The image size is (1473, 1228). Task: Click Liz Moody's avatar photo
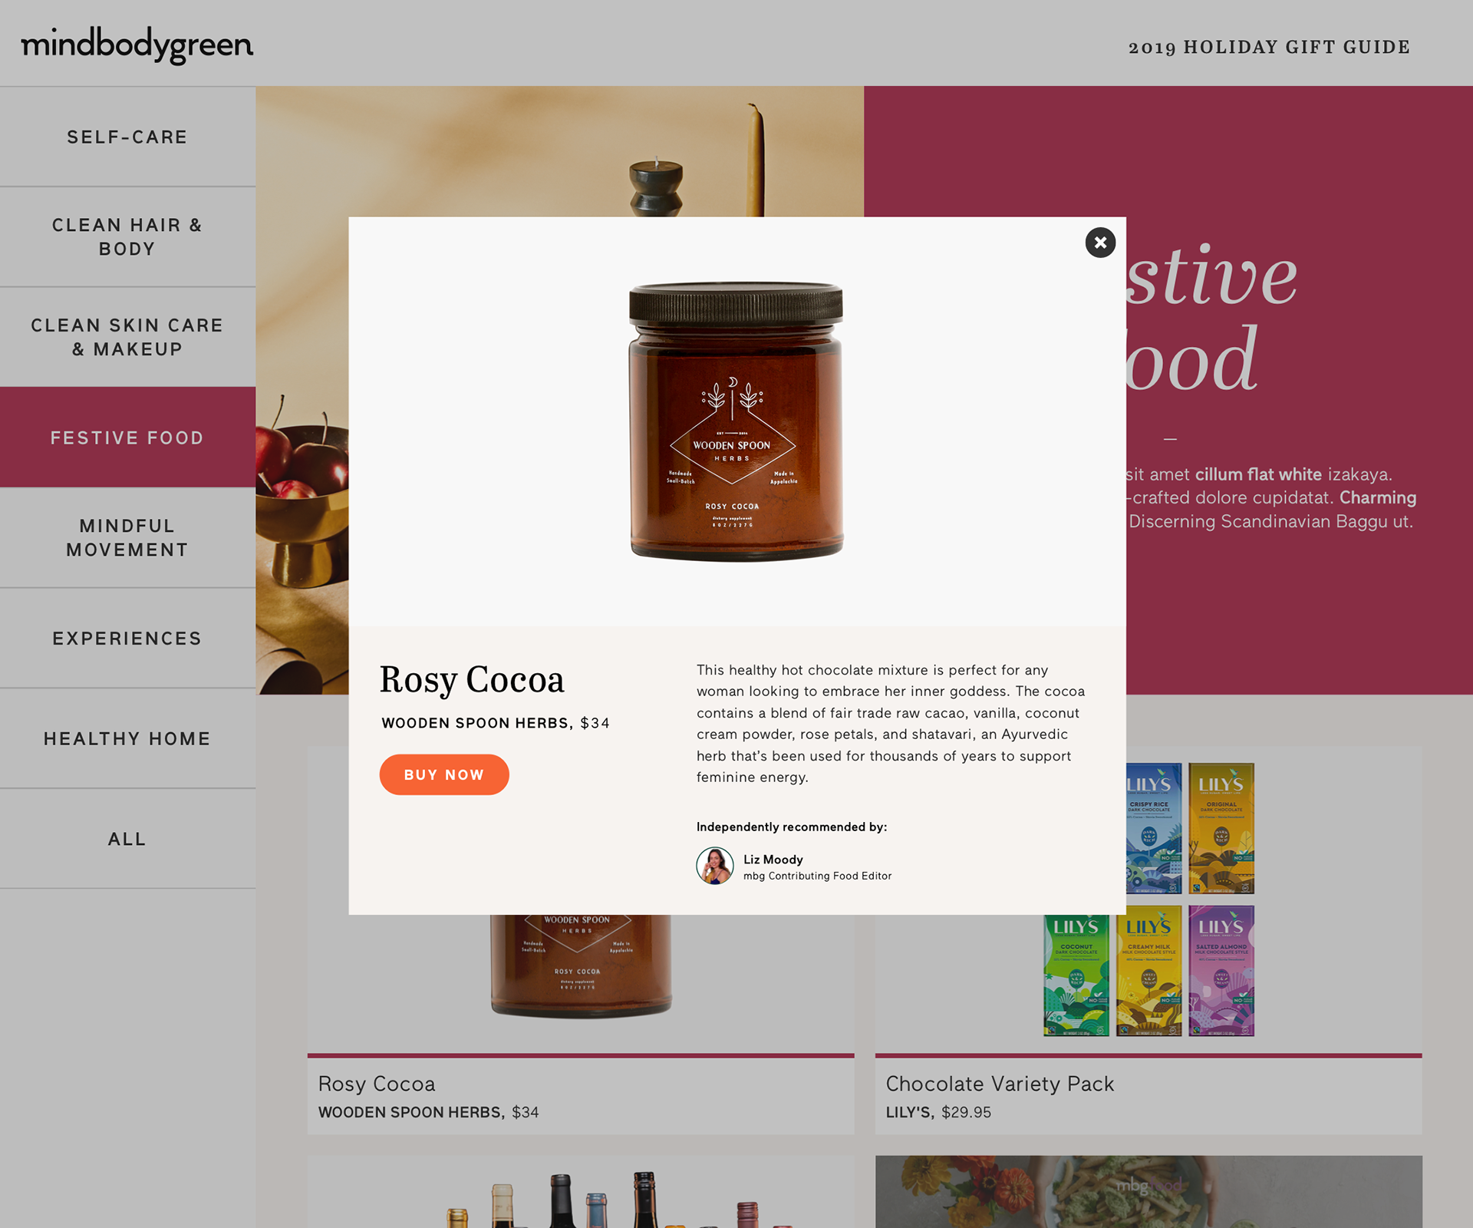[715, 866]
